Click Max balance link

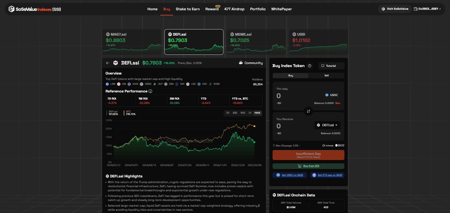pos(338,103)
